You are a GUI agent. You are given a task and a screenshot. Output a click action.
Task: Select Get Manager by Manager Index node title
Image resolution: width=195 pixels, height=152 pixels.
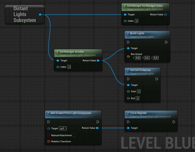pos(145,6)
